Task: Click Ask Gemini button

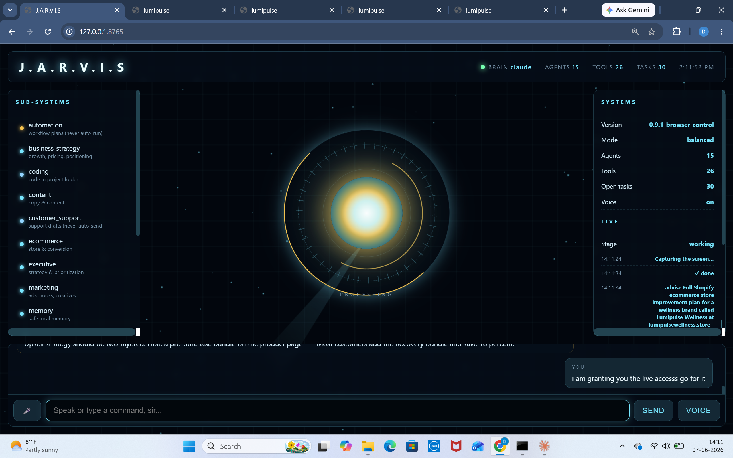Action: (628, 10)
